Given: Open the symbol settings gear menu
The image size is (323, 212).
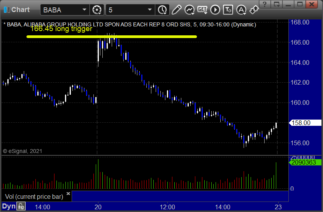Looking at the screenshot, I should [x=97, y=10].
